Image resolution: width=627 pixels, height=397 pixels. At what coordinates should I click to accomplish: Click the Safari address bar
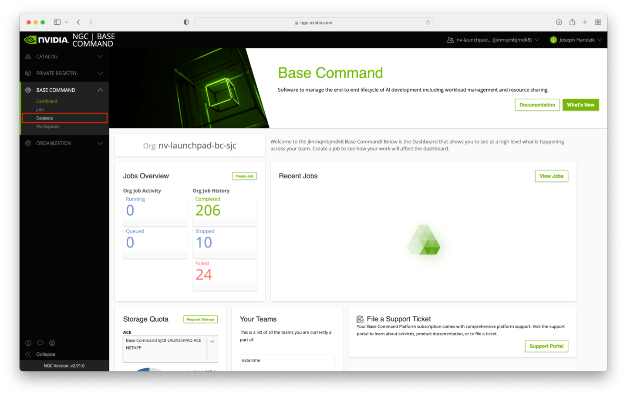(313, 23)
